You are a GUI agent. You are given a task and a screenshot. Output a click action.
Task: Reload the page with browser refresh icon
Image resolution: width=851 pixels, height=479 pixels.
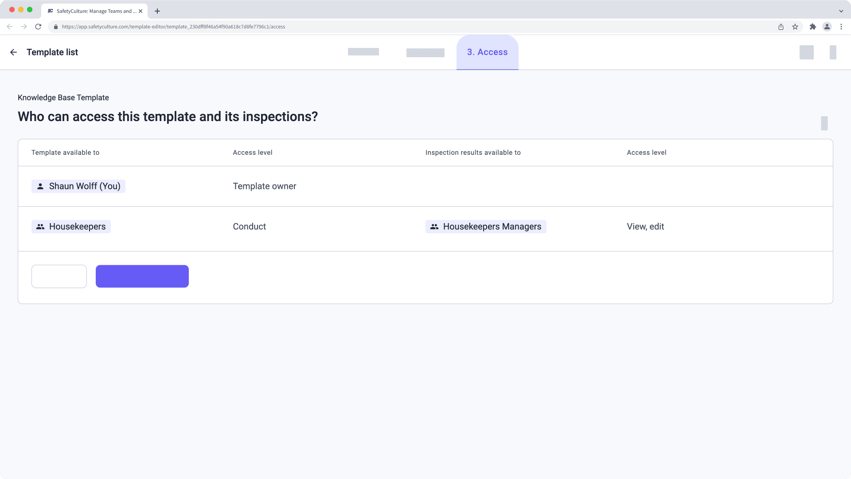click(38, 27)
